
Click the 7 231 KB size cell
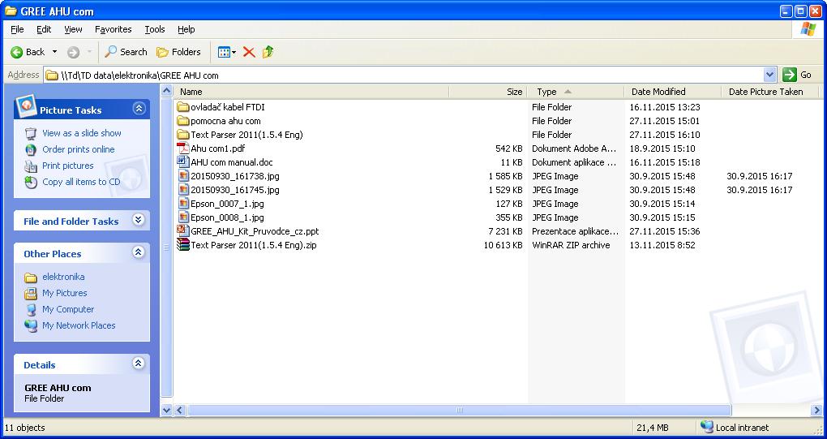(505, 231)
